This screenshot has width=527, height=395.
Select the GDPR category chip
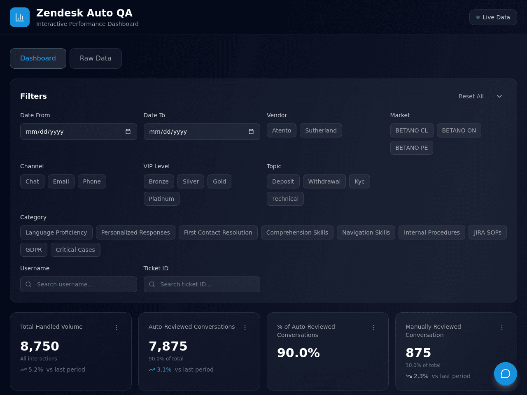[x=34, y=250]
